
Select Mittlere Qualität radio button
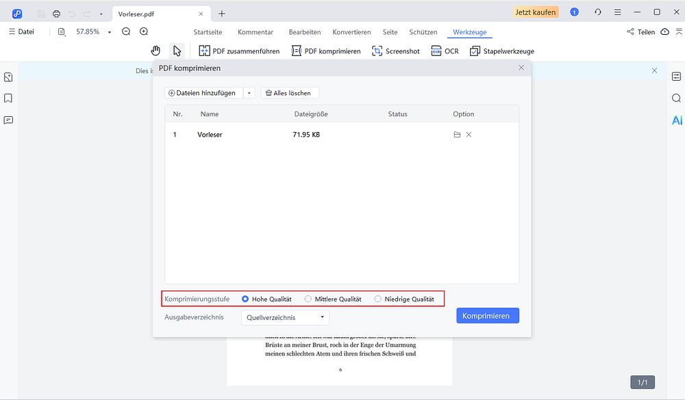308,299
